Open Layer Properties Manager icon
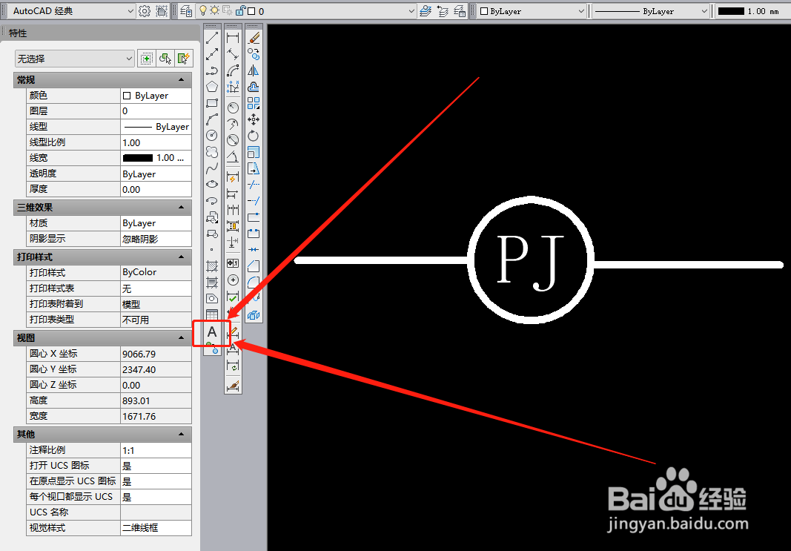Image resolution: width=791 pixels, height=551 pixels. [186, 10]
